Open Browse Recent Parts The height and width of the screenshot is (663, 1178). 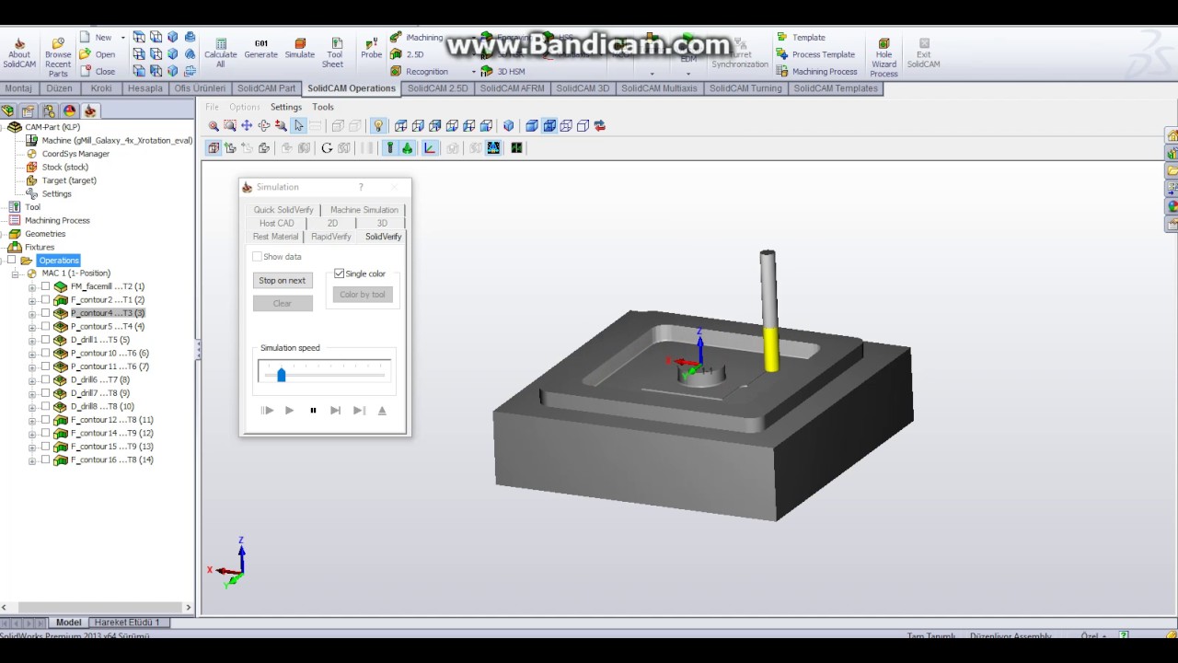click(x=58, y=57)
